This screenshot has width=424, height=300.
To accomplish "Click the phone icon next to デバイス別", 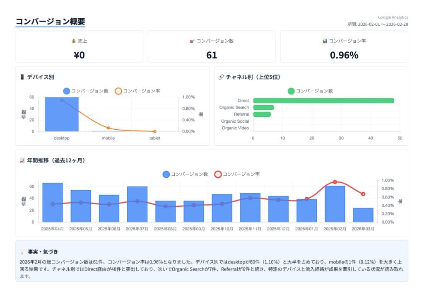I will pos(22,77).
